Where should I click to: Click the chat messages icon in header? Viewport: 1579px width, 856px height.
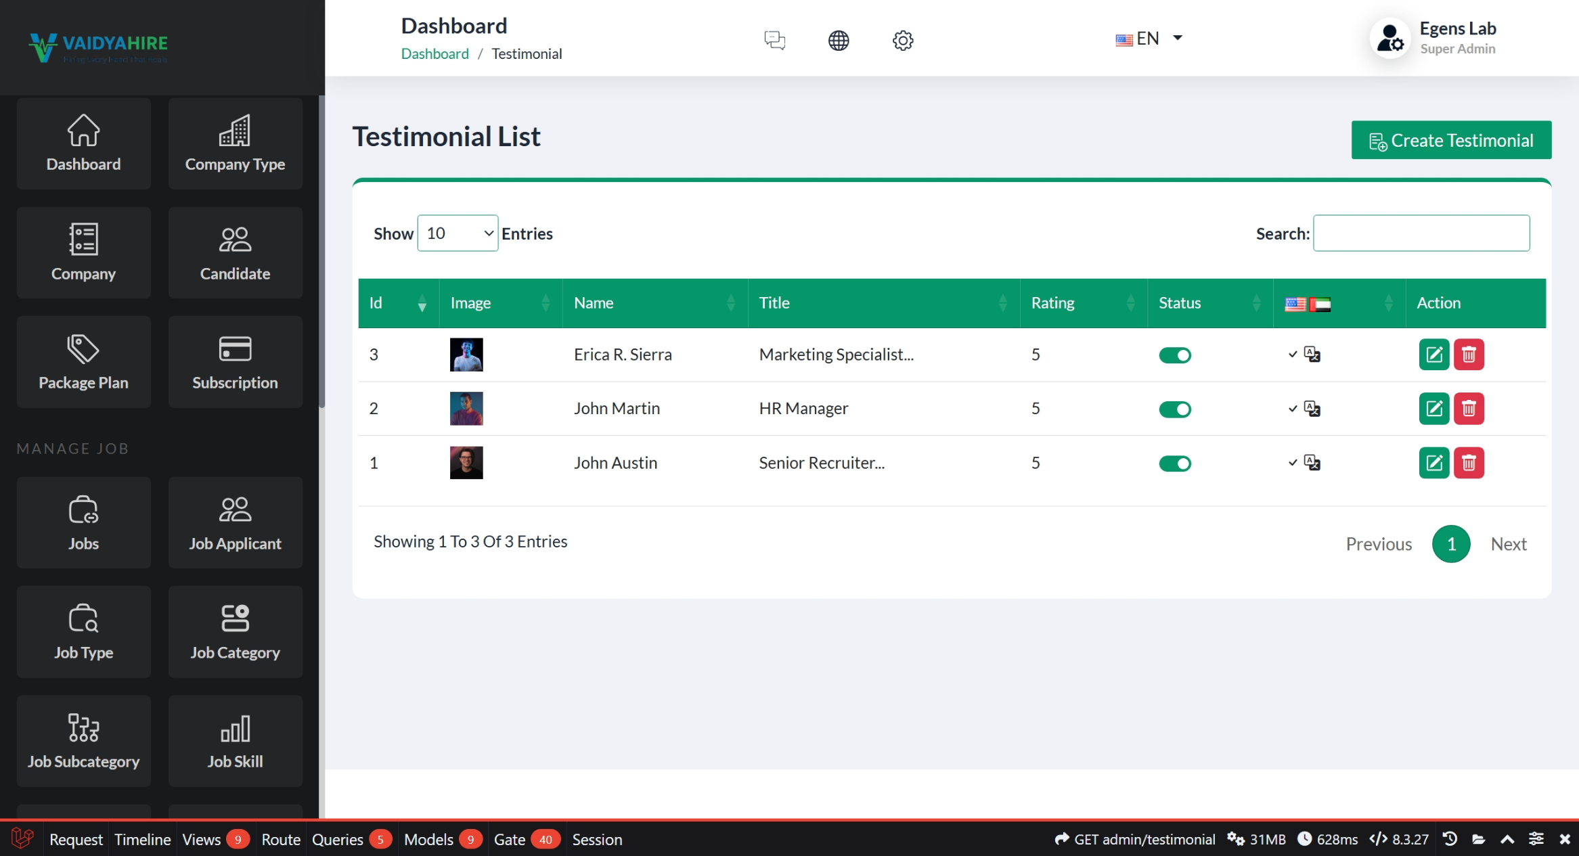(x=774, y=40)
